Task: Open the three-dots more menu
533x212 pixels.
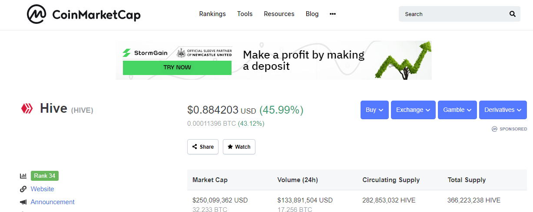Action: tap(333, 14)
